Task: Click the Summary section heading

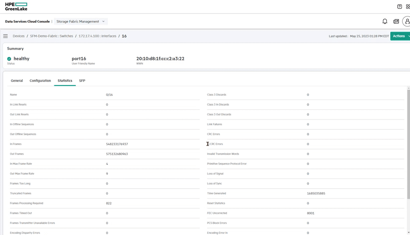Action: (x=15, y=49)
